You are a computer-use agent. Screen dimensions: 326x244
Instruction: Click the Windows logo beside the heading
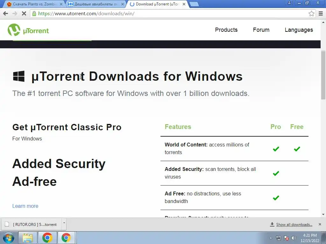pyautogui.click(x=19, y=76)
